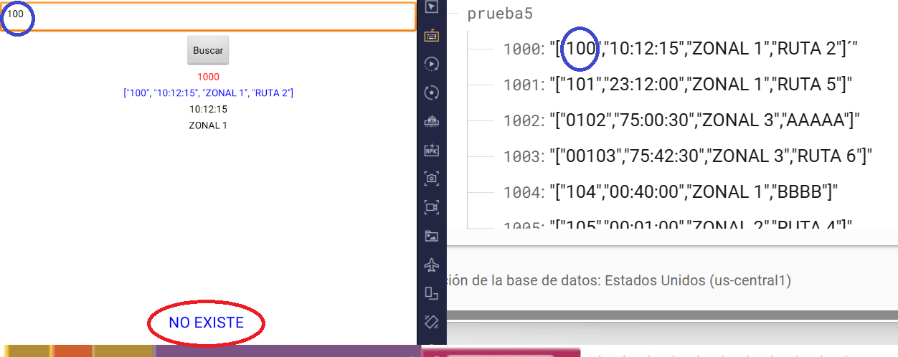Screen dimensions: 898x357
Task: Click the RAM cleanup icon
Action: coord(431,121)
